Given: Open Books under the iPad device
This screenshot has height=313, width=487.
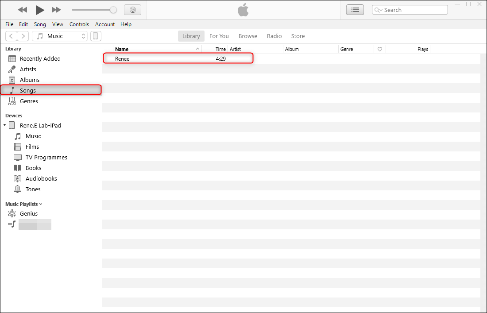Looking at the screenshot, I should point(33,168).
